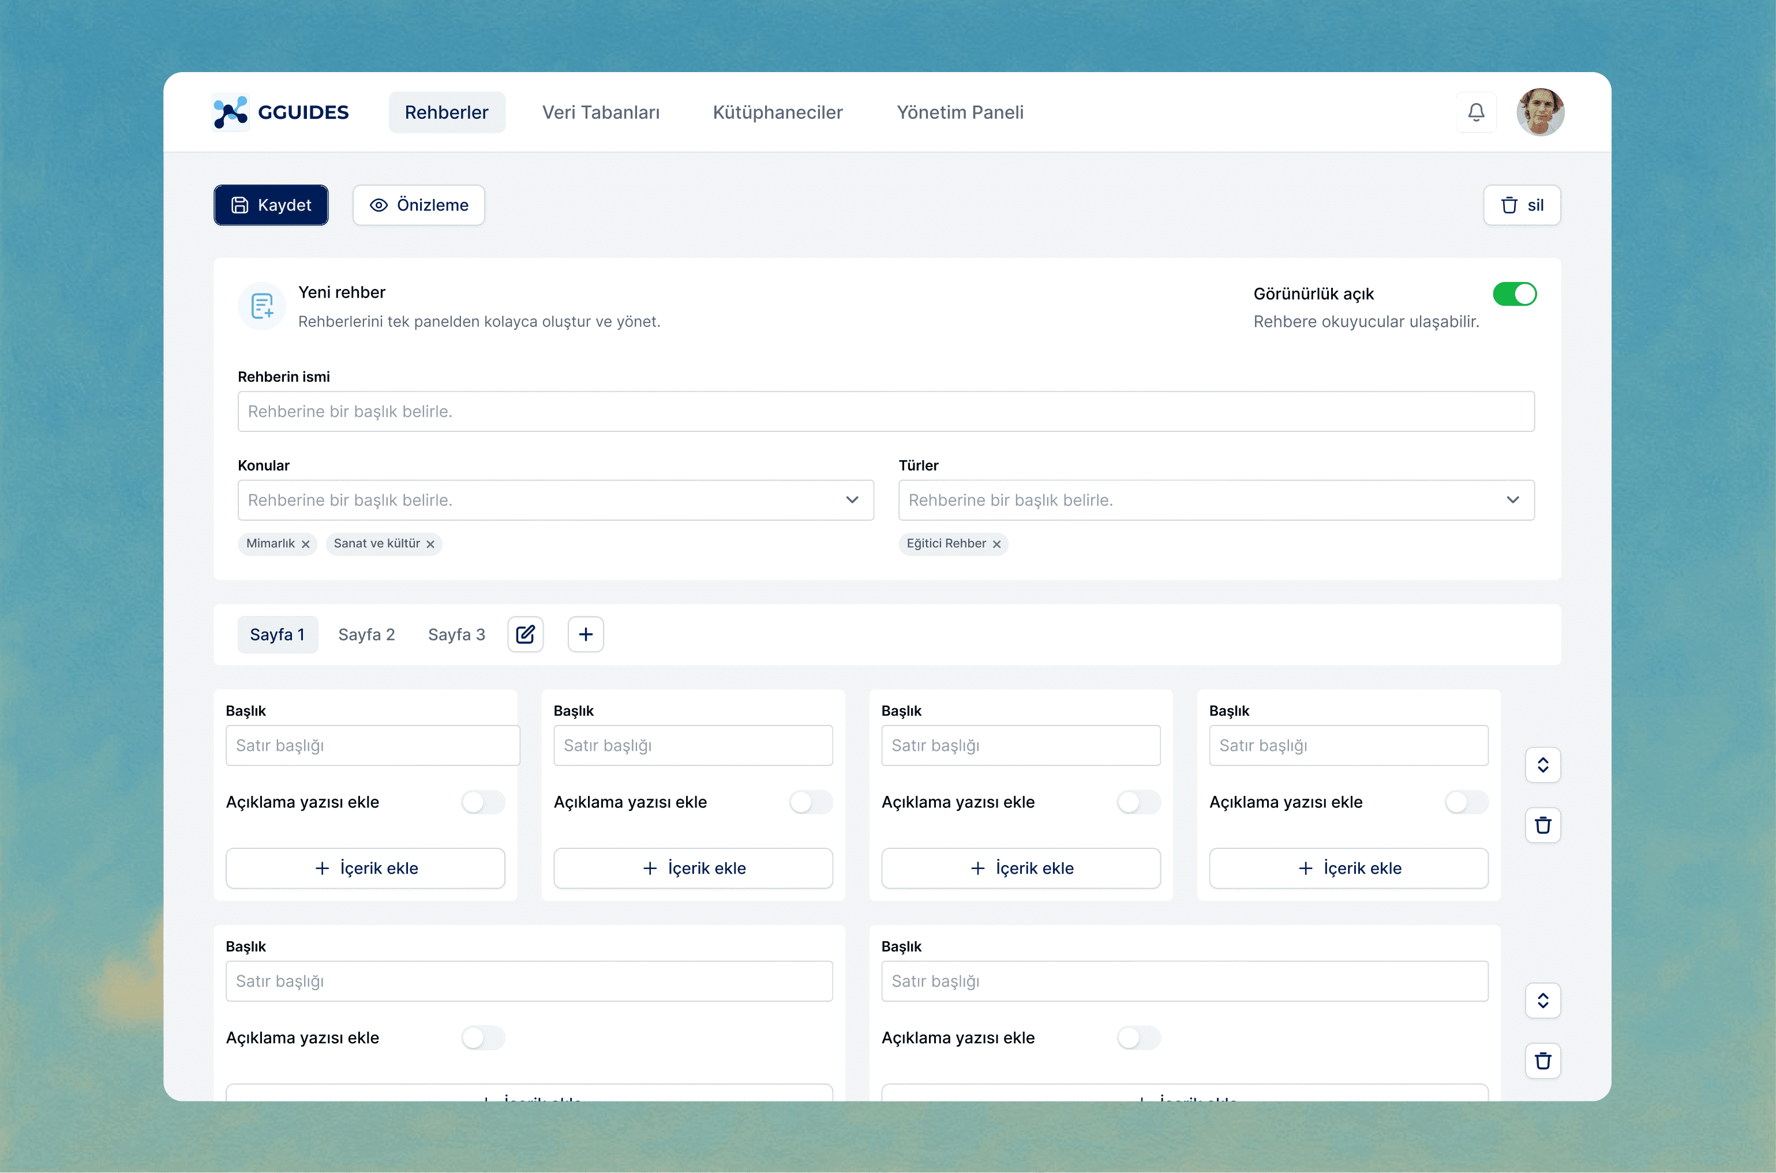
Task: Click the Önizleme preview button
Action: pos(418,205)
